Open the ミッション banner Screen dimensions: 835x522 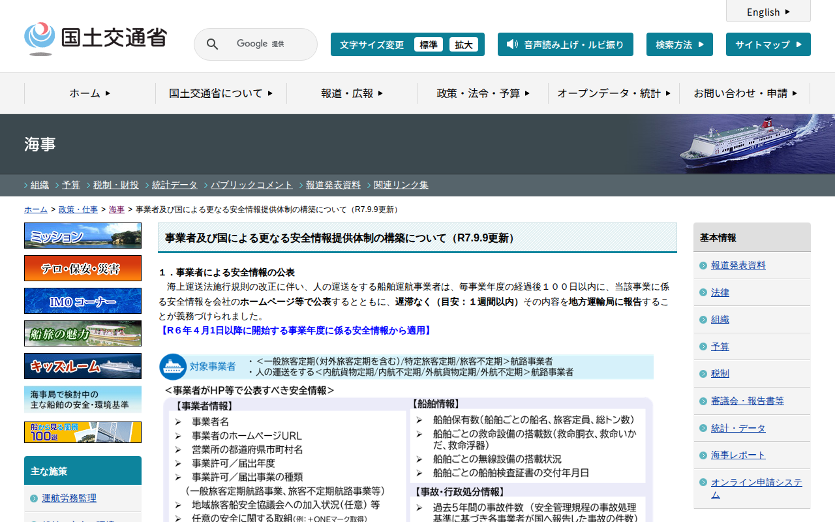[x=83, y=236]
